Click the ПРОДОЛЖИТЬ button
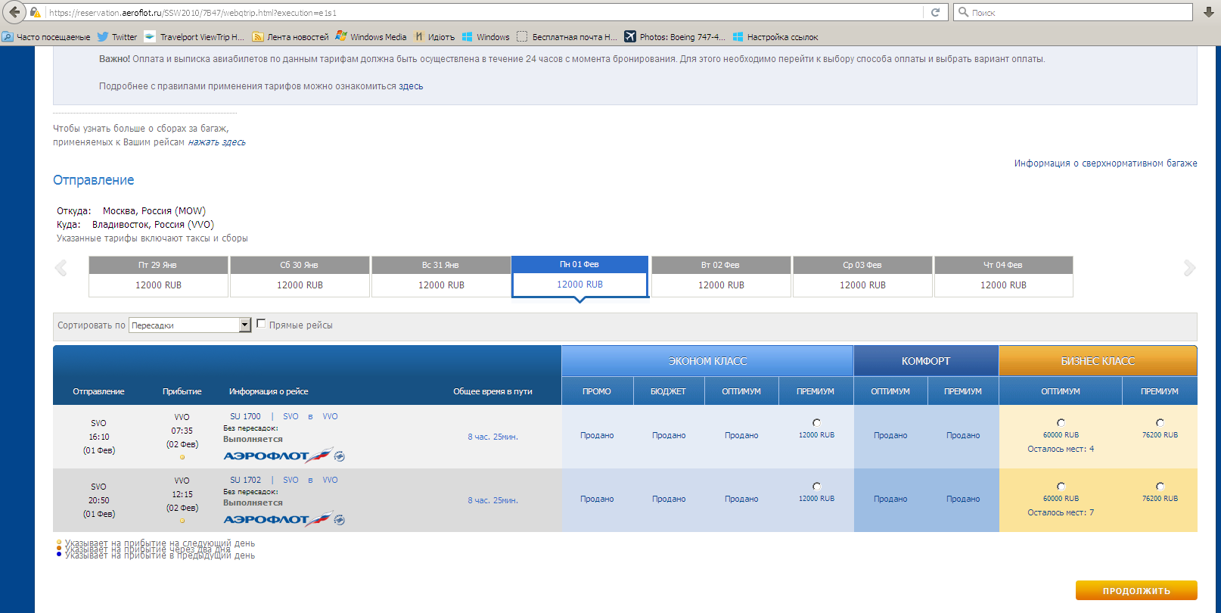This screenshot has width=1221, height=613. [x=1136, y=590]
